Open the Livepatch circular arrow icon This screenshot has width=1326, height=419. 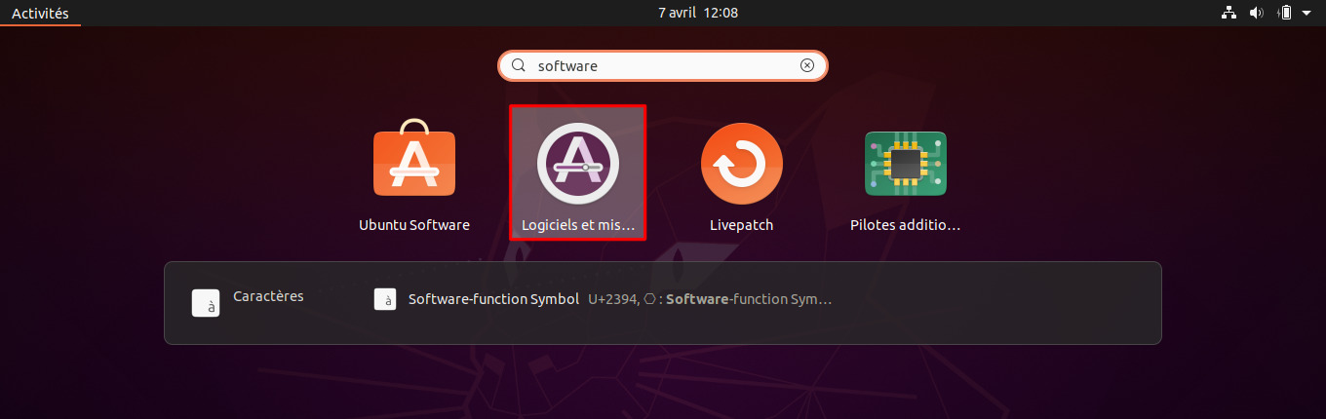point(742,164)
